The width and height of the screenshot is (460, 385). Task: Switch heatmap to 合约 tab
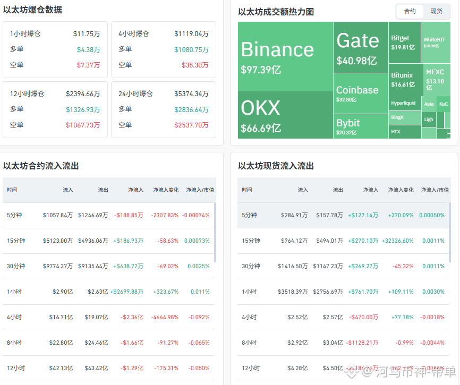point(410,11)
